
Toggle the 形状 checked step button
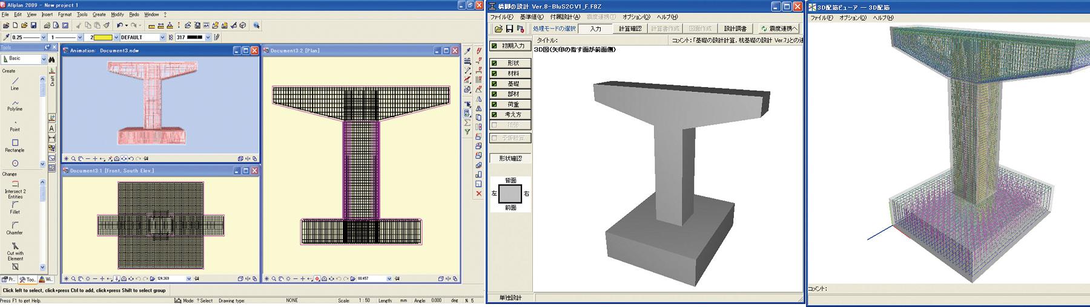click(510, 63)
